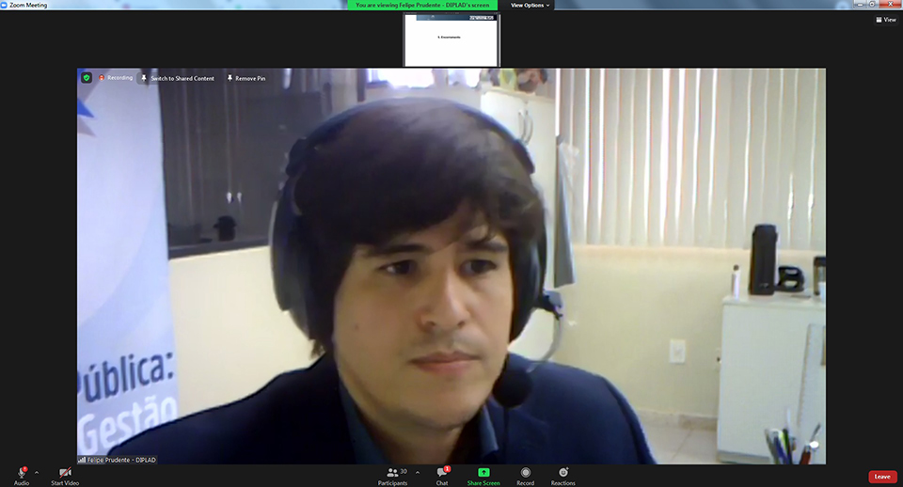903x487 pixels.
Task: Click the green screen viewing notification banner
Action: click(x=423, y=5)
